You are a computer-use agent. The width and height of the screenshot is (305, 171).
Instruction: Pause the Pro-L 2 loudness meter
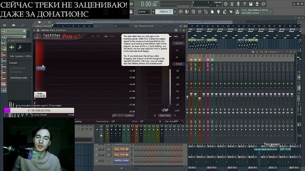(155, 115)
